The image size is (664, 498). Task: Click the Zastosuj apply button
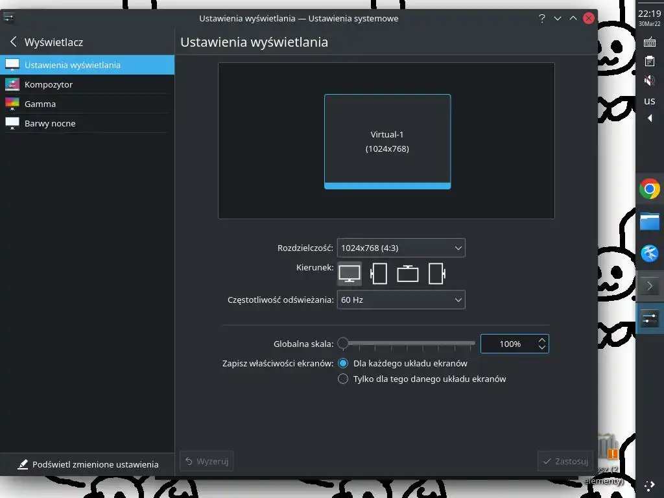(565, 461)
